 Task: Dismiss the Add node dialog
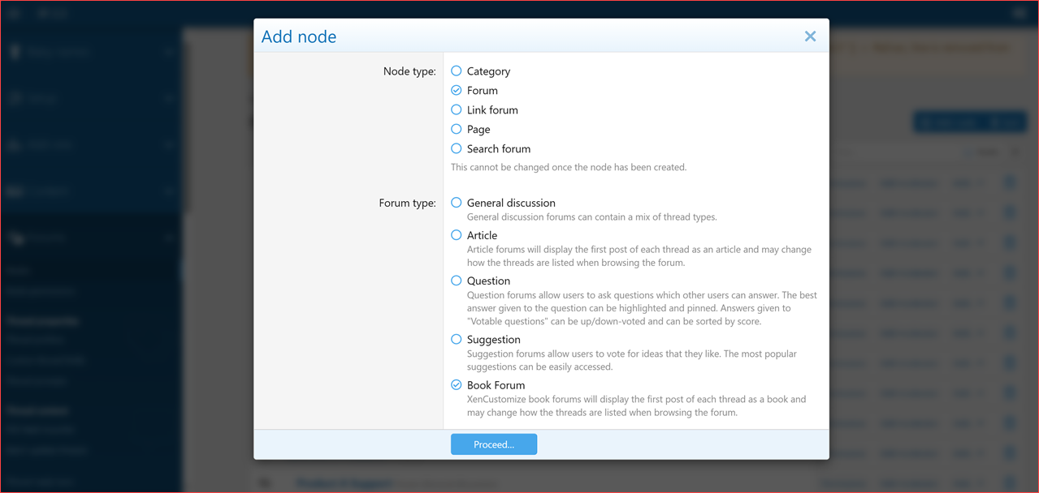tap(809, 36)
